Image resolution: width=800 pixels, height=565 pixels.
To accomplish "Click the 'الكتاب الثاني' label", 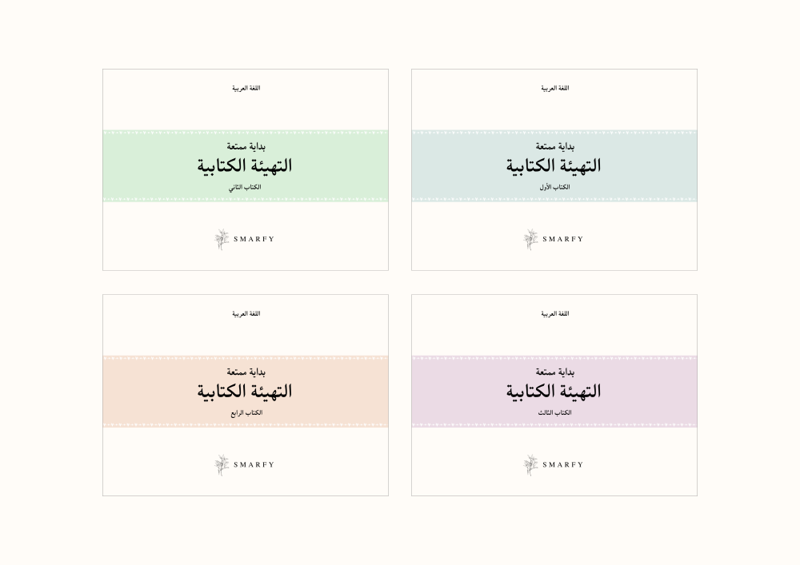I will 246,187.
